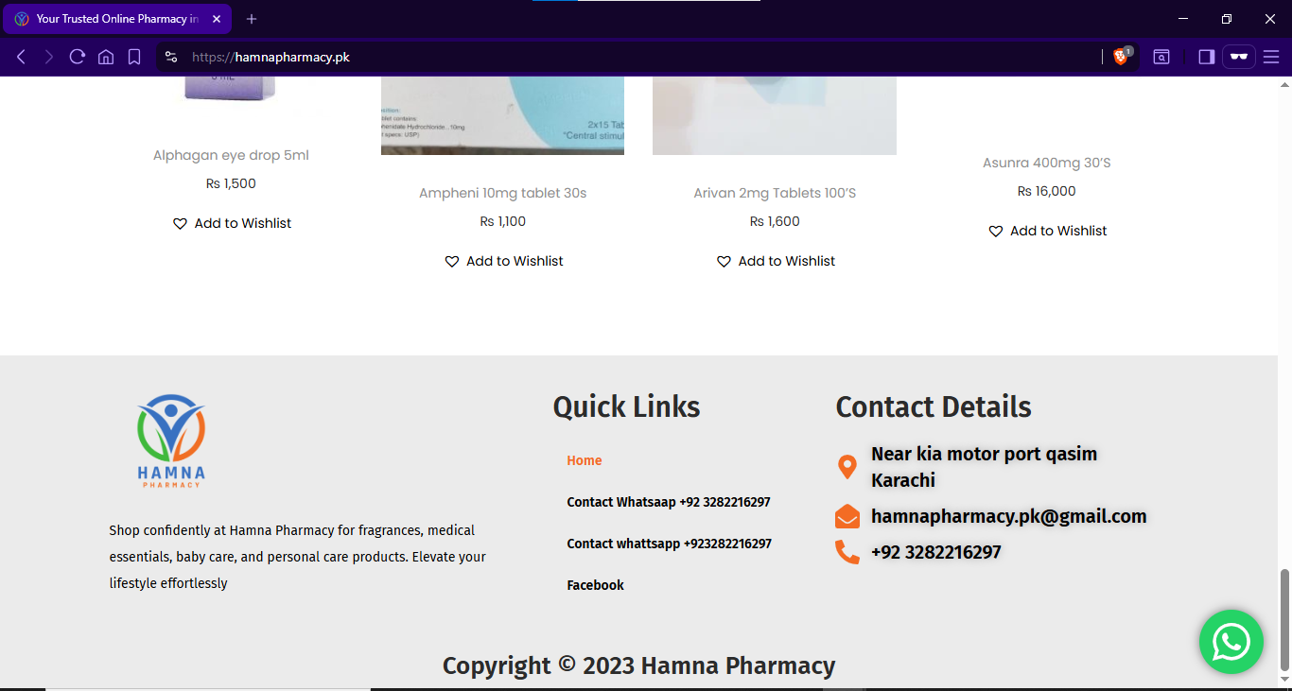Click the Rs 16,000 price
The height and width of the screenshot is (691, 1292).
pyautogui.click(x=1047, y=191)
